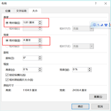This screenshot has height=111, width=111.
Task: Confirm with the 确定 button
Action: pyautogui.click(x=80, y=107)
